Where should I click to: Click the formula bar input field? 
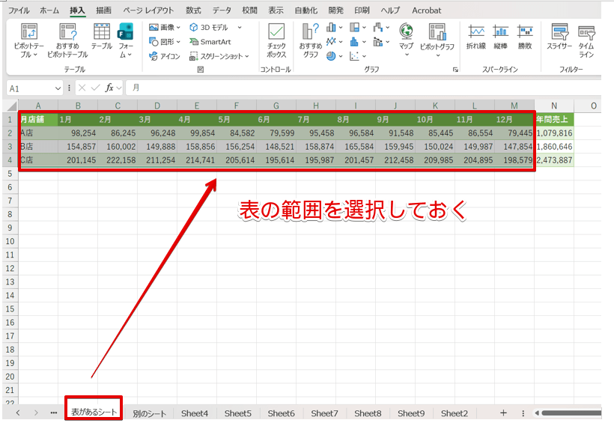click(x=364, y=88)
